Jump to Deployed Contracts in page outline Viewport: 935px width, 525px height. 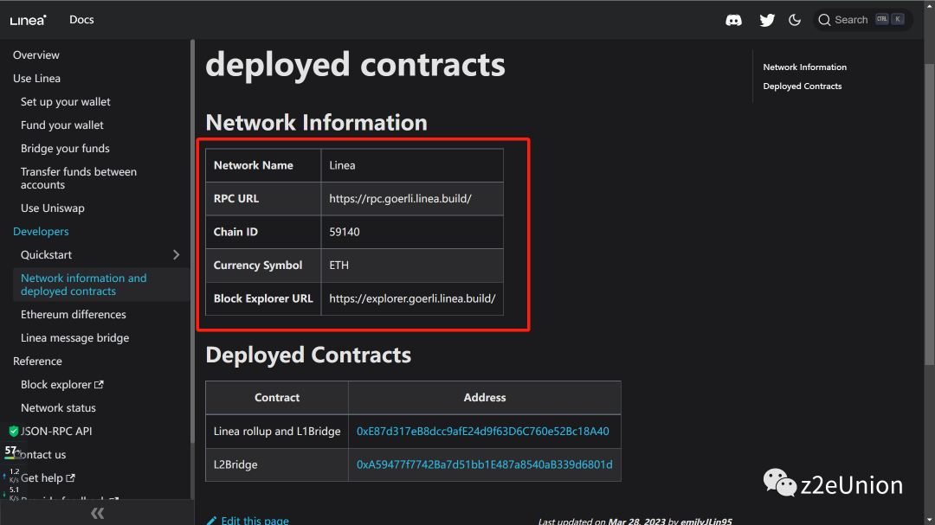802,86
